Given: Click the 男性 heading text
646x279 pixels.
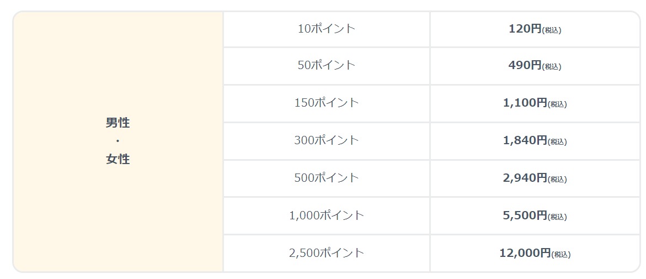Looking at the screenshot, I should 118,123.
